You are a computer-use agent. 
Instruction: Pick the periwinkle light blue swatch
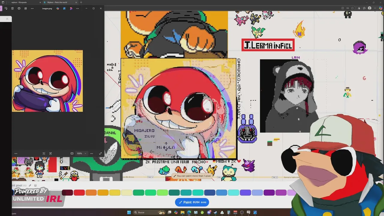pos(257,193)
